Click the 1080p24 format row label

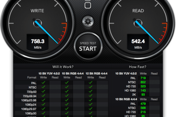[31, 105]
